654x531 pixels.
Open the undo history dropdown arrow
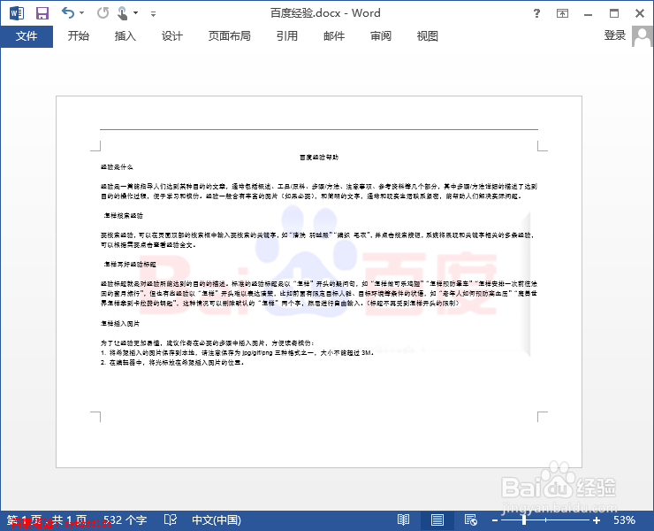(x=81, y=13)
